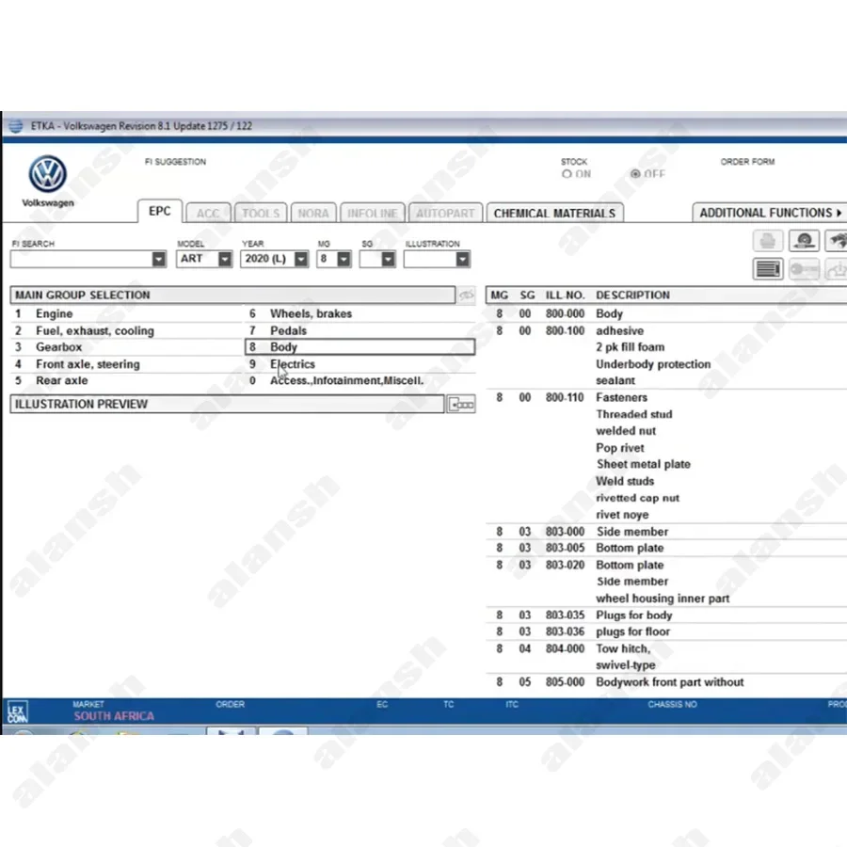Open the Model dropdown showing ART
Viewport: 847px width, 847px height.
[224, 259]
